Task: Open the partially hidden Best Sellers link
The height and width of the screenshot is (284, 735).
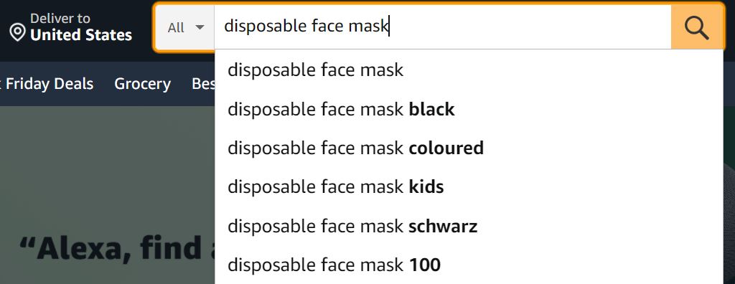Action: click(x=203, y=84)
